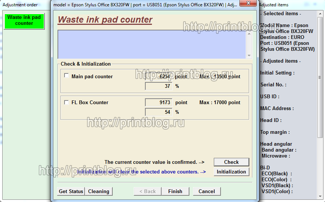Click 'VSD1(Color) :' in Adjusted items
325x202 pixels.
(277, 191)
